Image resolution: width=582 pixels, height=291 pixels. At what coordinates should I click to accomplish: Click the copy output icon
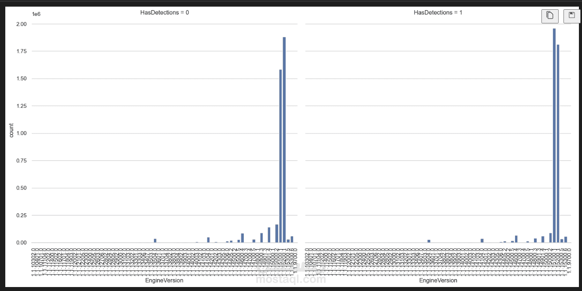point(550,15)
